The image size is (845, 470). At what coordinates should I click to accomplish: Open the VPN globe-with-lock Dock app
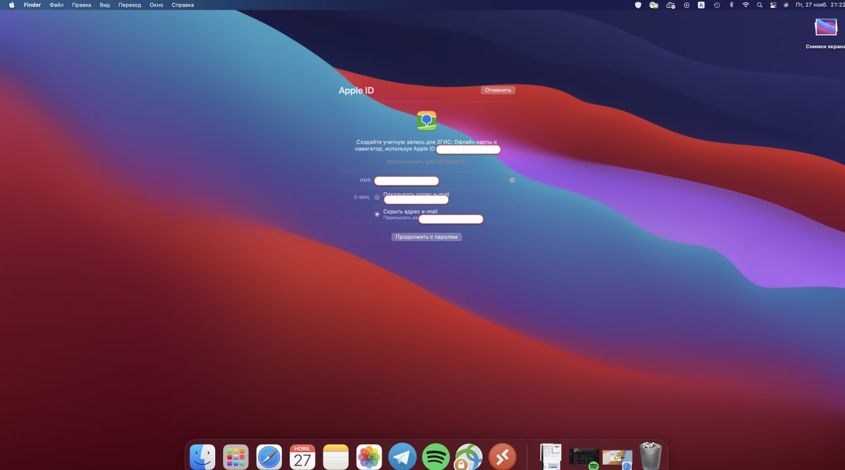(469, 456)
